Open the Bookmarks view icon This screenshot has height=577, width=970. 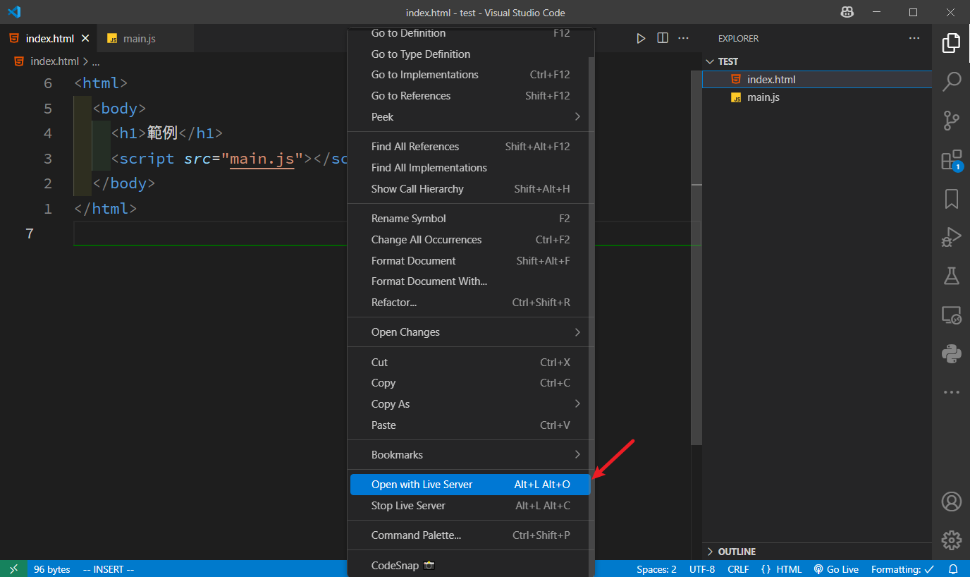(x=951, y=199)
